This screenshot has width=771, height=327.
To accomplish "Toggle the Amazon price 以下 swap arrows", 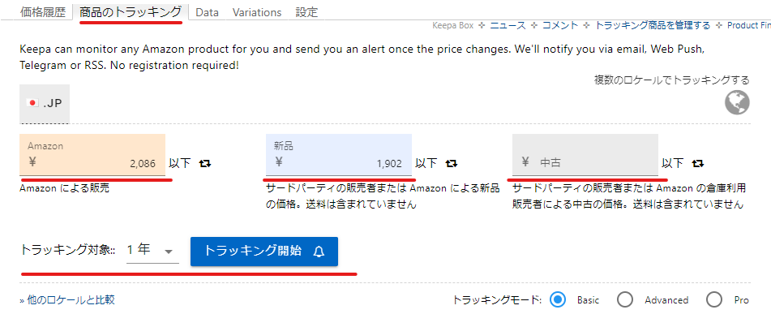I will [205, 163].
